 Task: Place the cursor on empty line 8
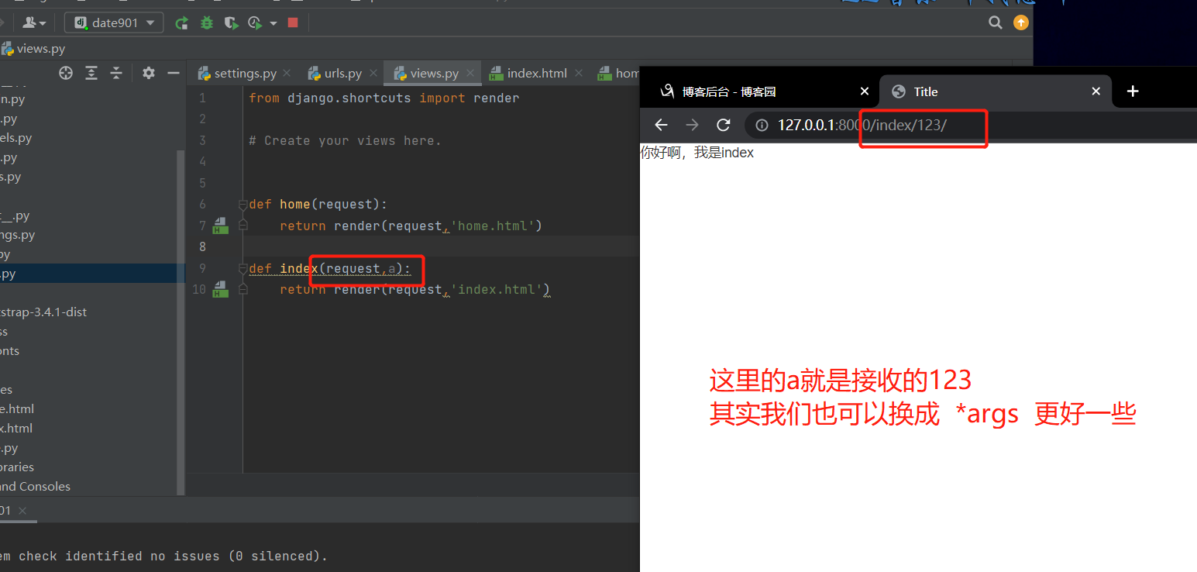[x=440, y=246]
